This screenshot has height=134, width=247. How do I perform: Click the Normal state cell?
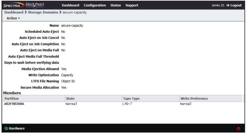[x=71, y=104]
